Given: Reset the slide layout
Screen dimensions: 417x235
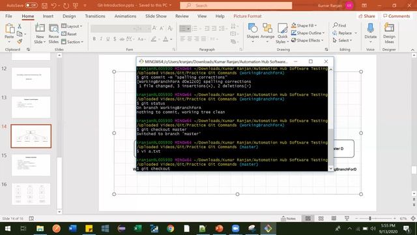Looking at the screenshot, I should [x=69, y=34].
